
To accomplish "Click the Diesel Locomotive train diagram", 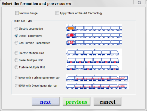I will (x=94, y=36).
